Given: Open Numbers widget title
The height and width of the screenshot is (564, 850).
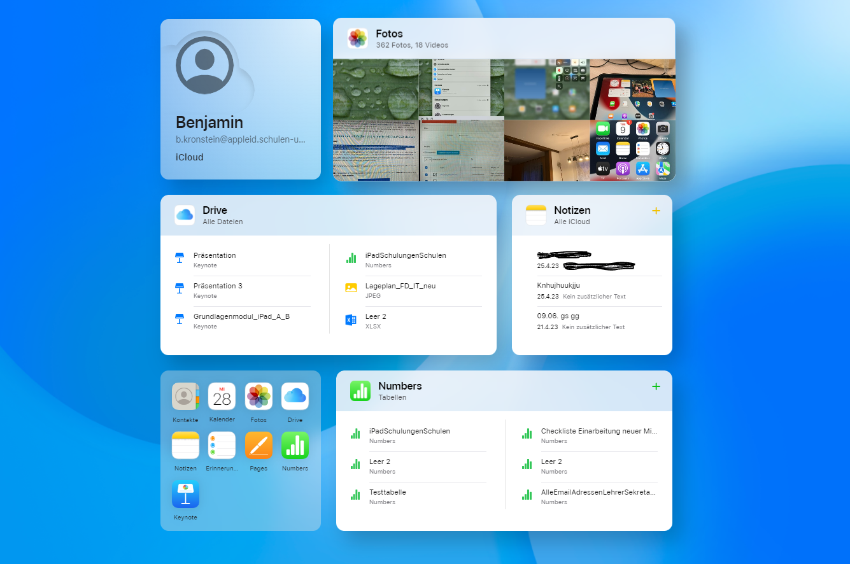Looking at the screenshot, I should click(400, 386).
